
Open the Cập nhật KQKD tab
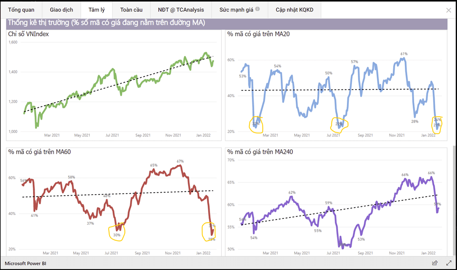(x=294, y=10)
